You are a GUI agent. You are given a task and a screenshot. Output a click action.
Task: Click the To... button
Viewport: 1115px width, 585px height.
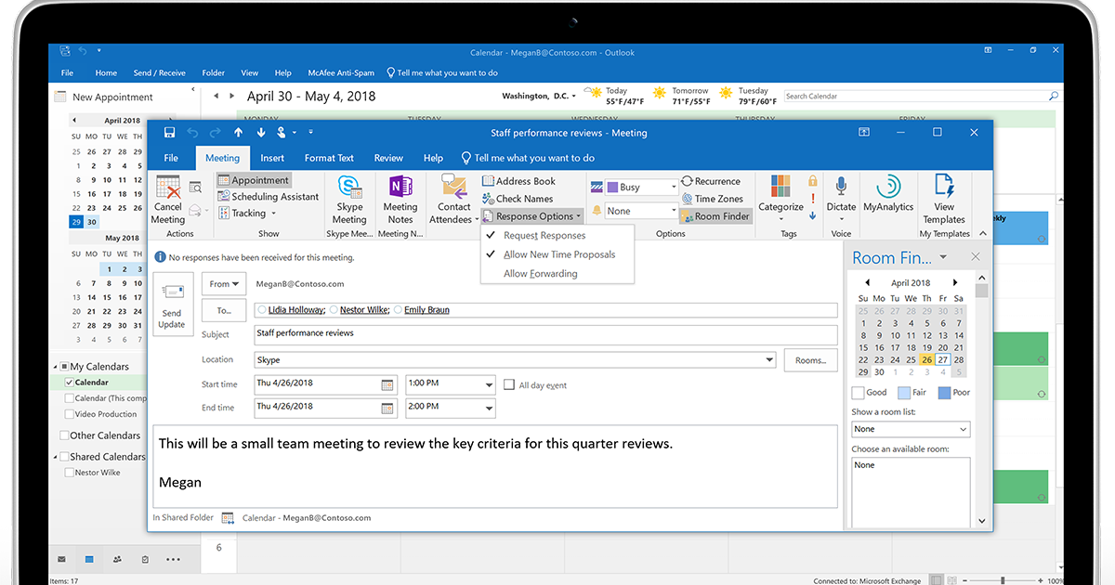tap(224, 311)
